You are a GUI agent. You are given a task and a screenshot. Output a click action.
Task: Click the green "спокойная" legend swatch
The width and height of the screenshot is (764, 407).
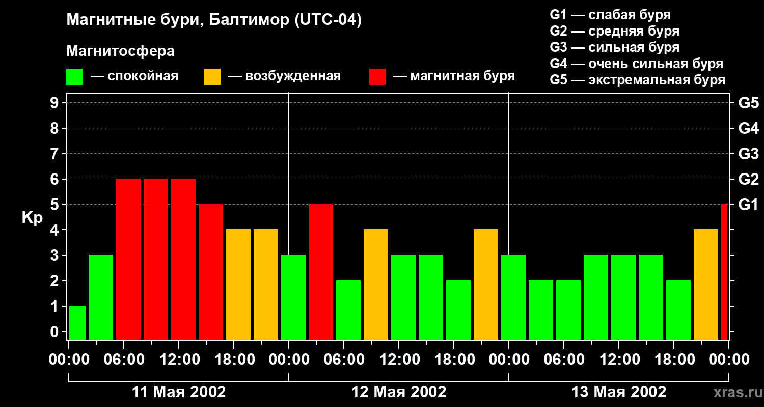pyautogui.click(x=74, y=77)
